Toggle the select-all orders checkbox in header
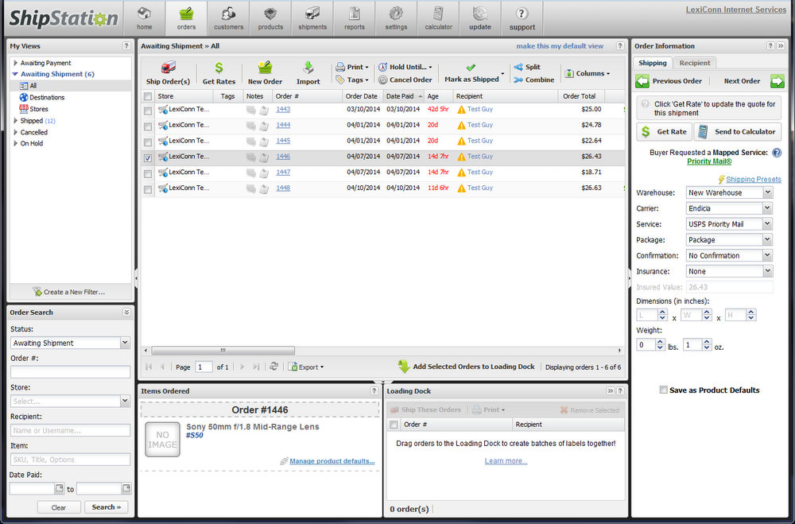 148,96
